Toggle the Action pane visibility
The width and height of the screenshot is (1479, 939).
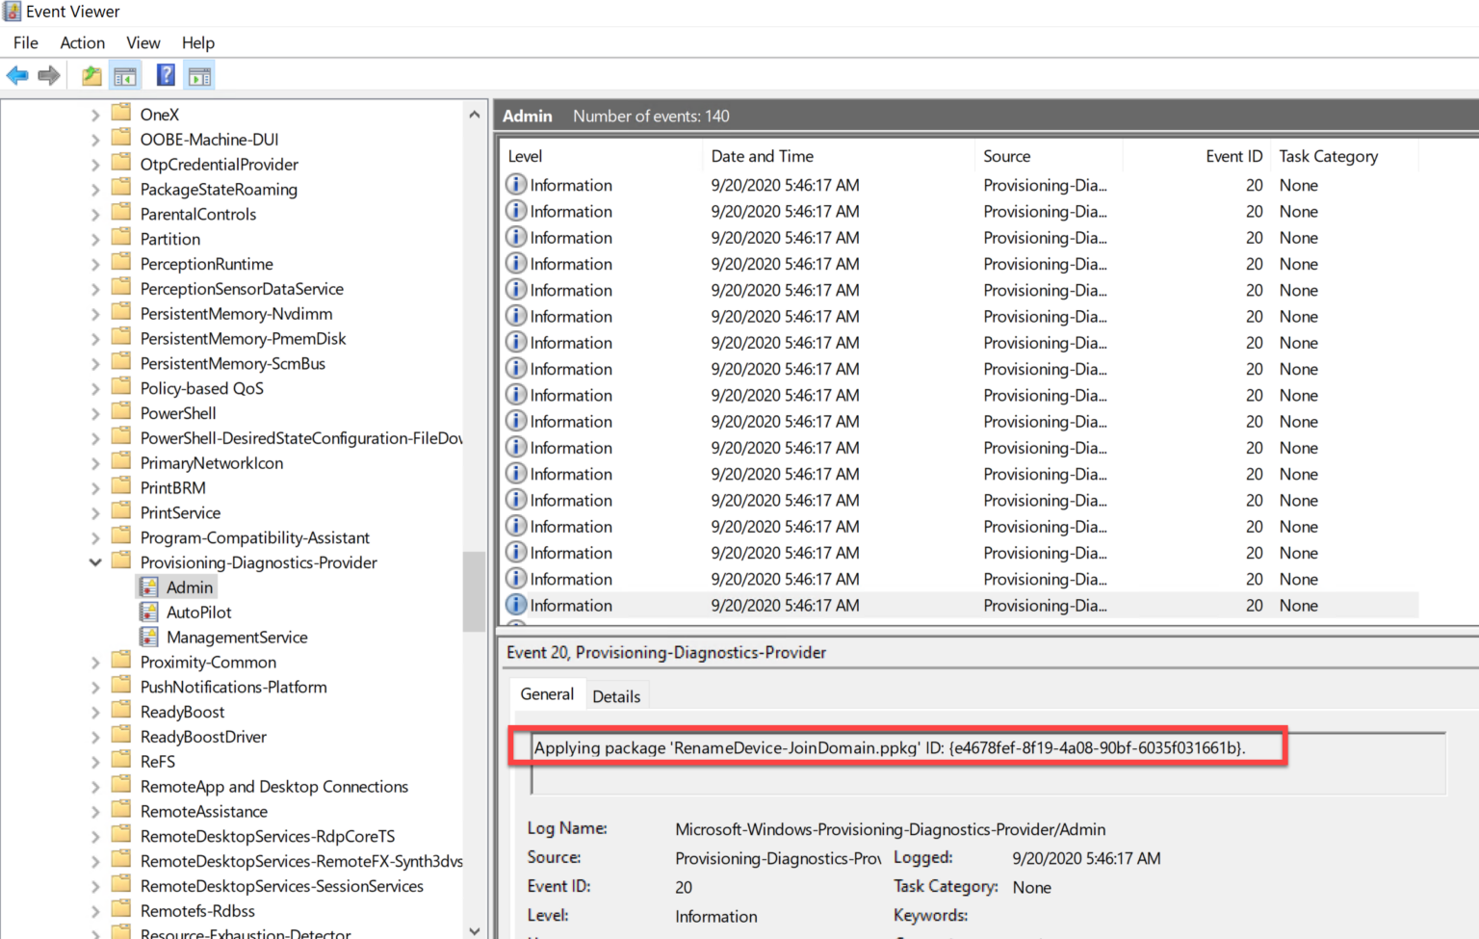tap(198, 74)
